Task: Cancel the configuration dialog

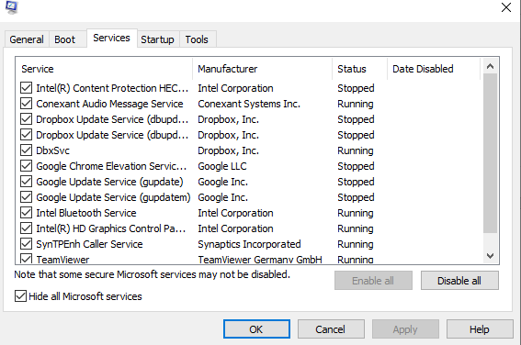Action: 331,329
